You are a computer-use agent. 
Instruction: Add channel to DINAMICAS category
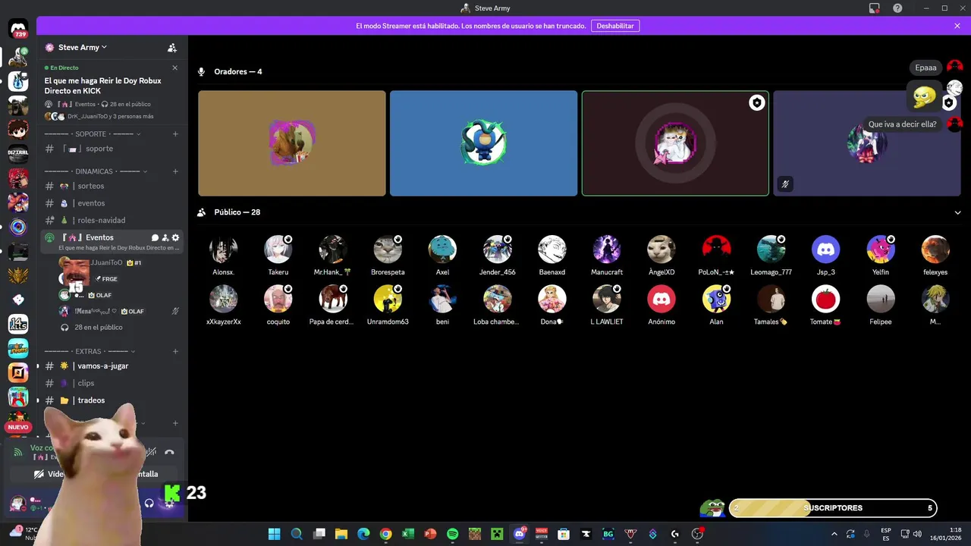pos(175,171)
